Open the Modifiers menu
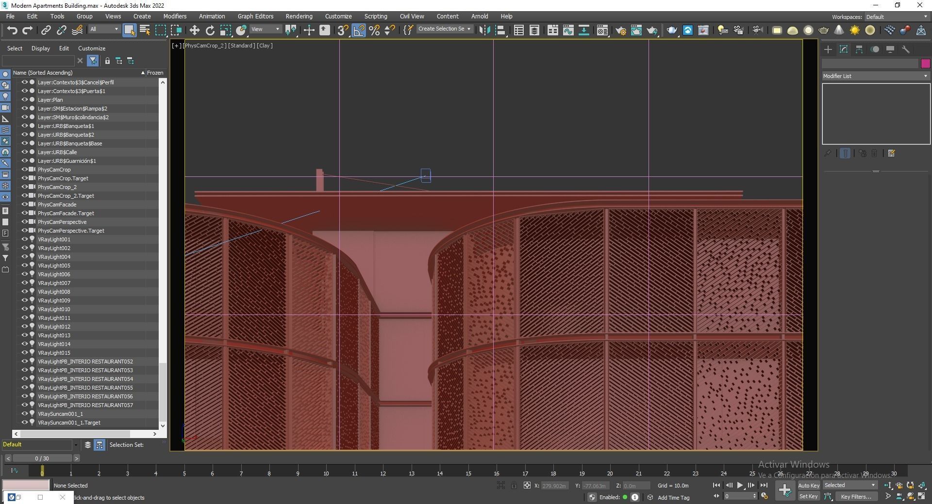932x504 pixels. tap(175, 16)
